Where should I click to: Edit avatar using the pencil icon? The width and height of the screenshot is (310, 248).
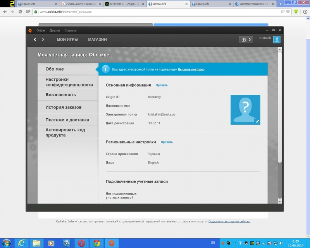pos(257,122)
